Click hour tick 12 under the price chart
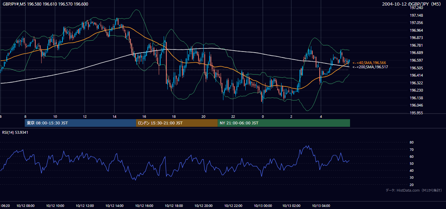This screenshot has width=446, height=209. 84,116
